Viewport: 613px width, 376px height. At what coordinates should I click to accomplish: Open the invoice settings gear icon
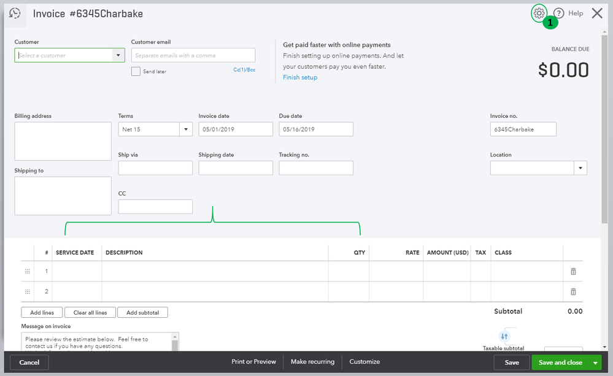coord(539,13)
